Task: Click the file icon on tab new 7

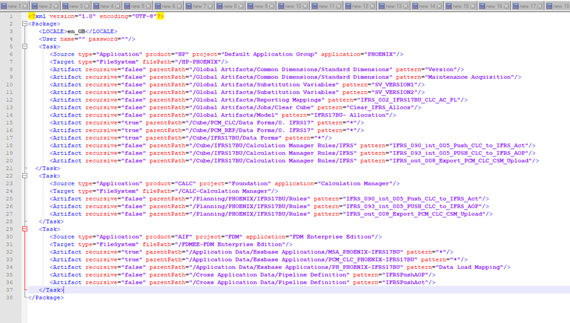Action: (x=188, y=6)
